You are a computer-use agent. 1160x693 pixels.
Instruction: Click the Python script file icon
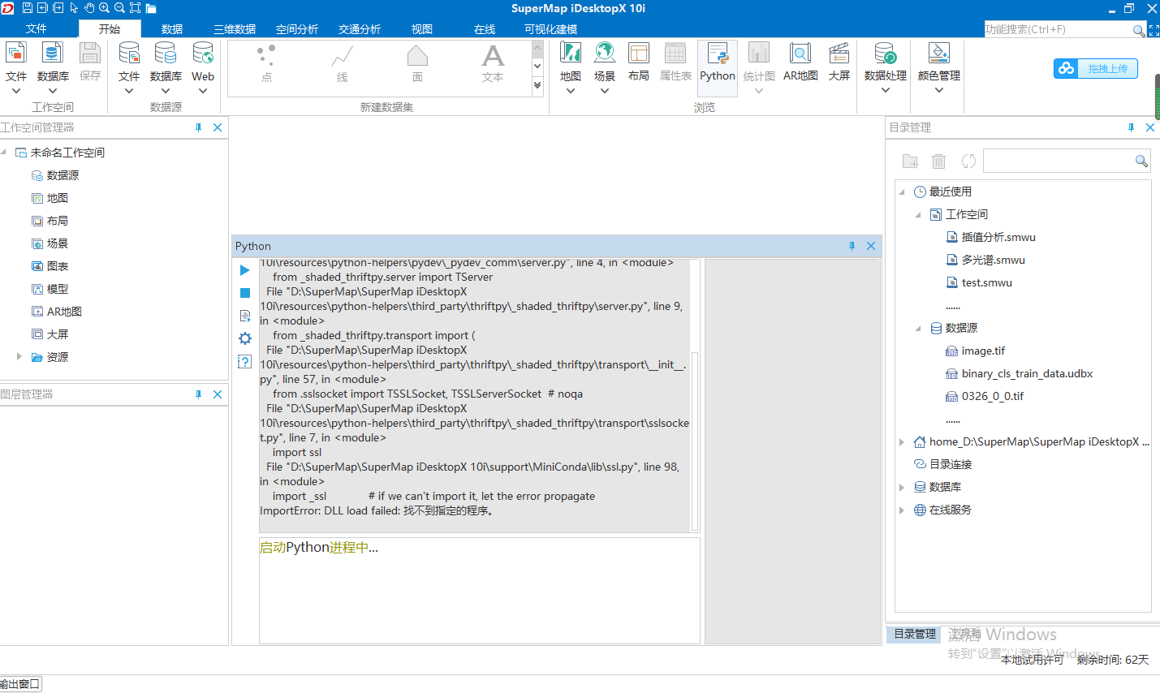click(245, 316)
